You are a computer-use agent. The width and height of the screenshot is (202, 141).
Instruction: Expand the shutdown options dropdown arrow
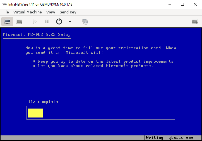click(70, 22)
